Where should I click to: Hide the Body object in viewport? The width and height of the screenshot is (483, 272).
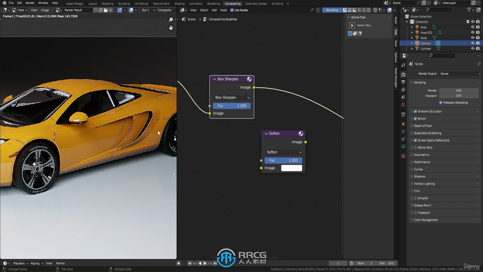pos(473,38)
